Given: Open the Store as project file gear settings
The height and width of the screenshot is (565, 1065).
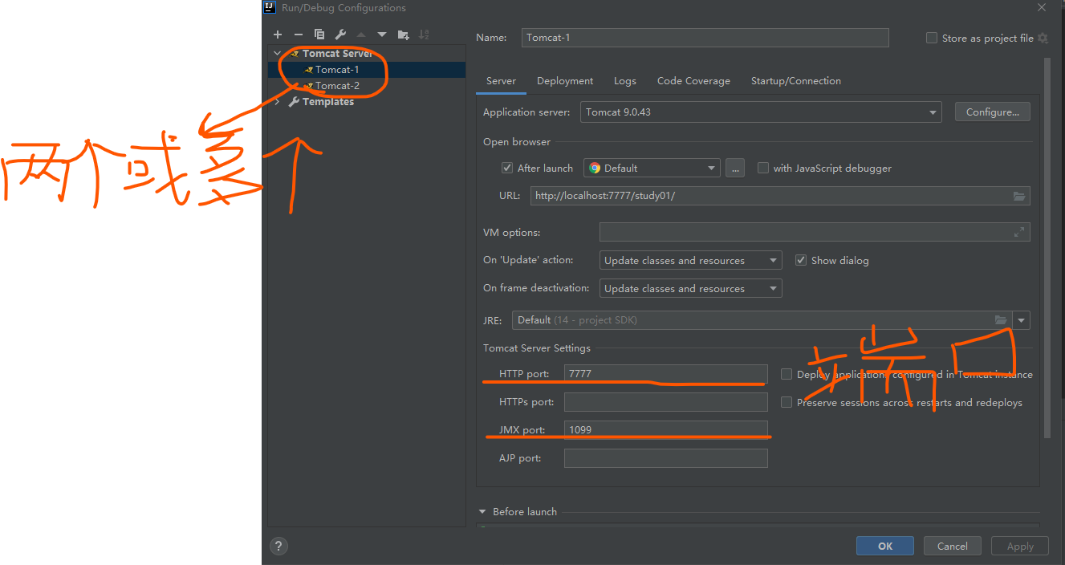Looking at the screenshot, I should pyautogui.click(x=1043, y=38).
